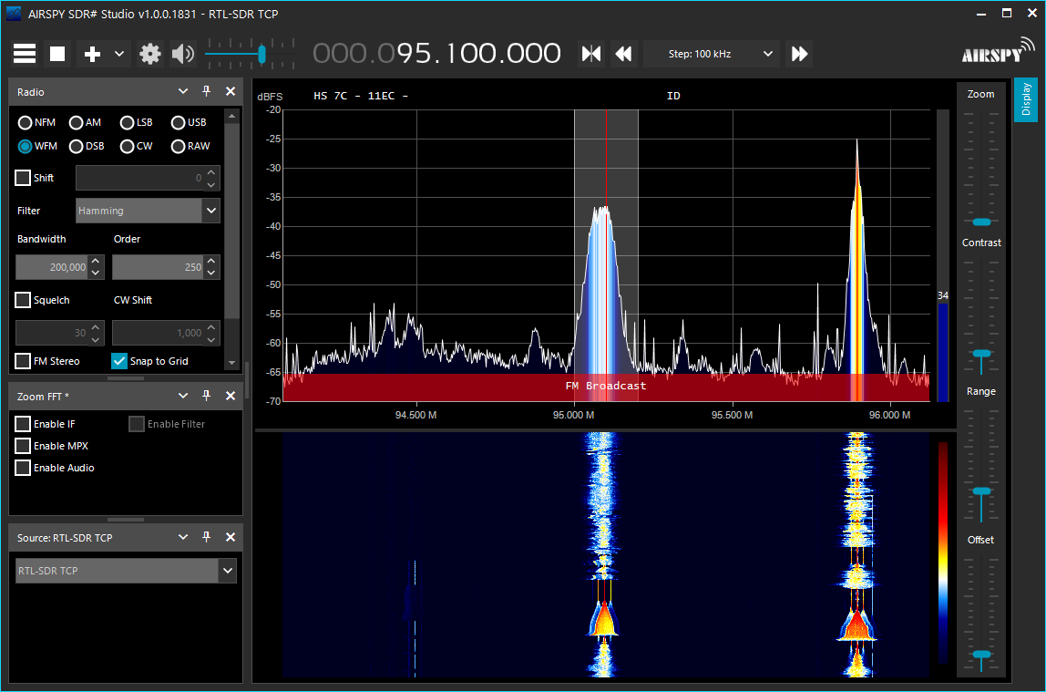Image resolution: width=1046 pixels, height=692 pixels.
Task: Open the hamburger main menu
Action: pyautogui.click(x=25, y=54)
